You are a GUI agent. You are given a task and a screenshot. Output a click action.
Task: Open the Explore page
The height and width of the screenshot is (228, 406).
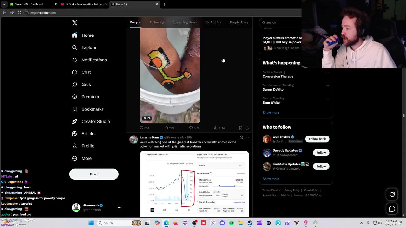(x=84, y=47)
